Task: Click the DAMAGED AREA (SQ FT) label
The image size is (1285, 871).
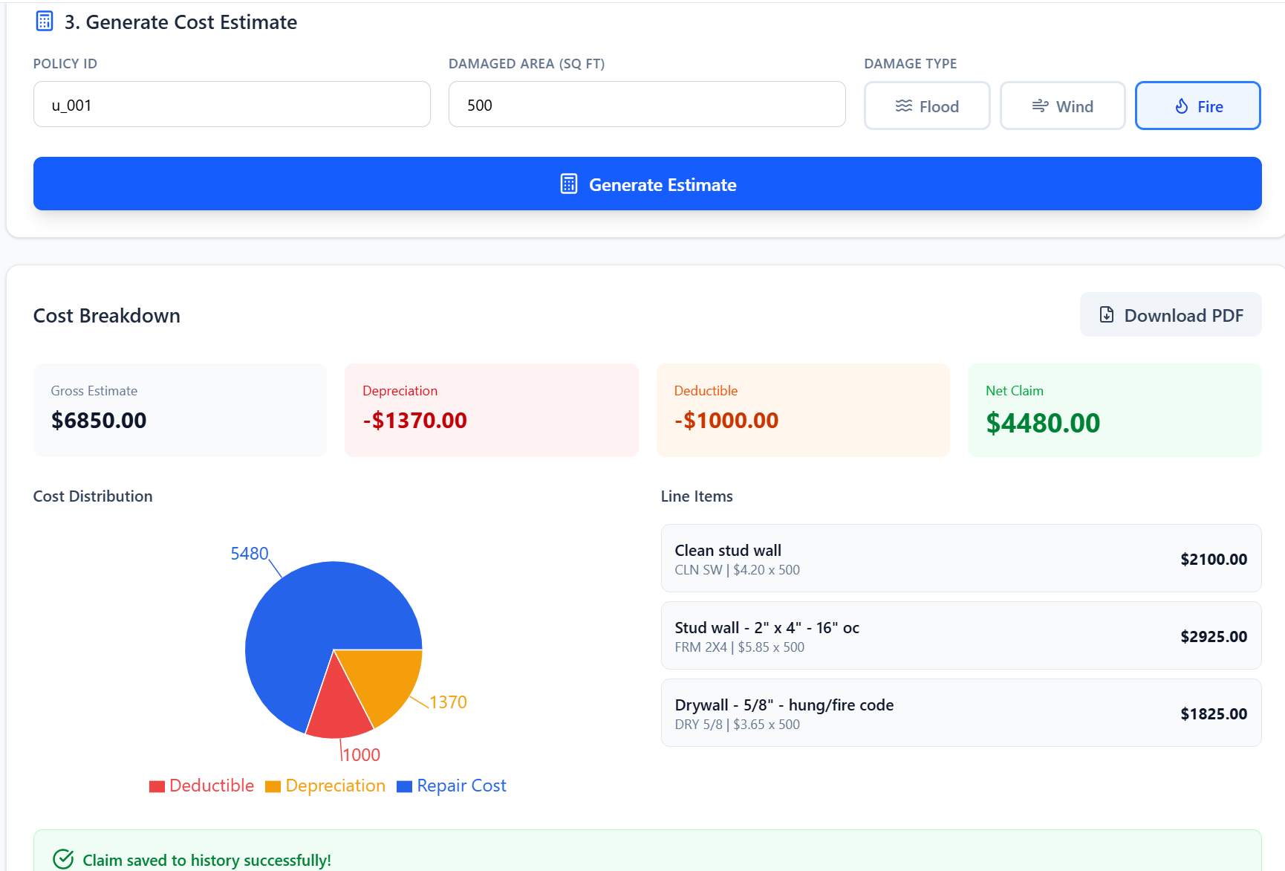Action: (527, 64)
